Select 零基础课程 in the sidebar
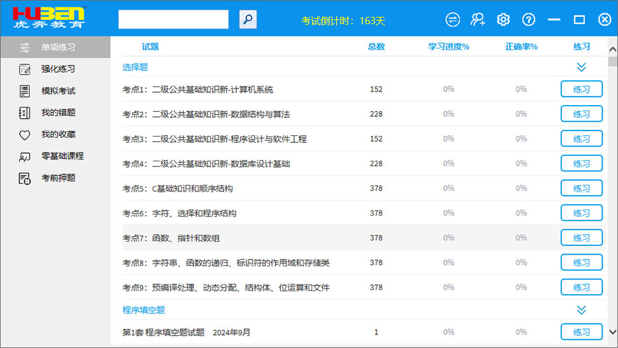 pos(62,156)
